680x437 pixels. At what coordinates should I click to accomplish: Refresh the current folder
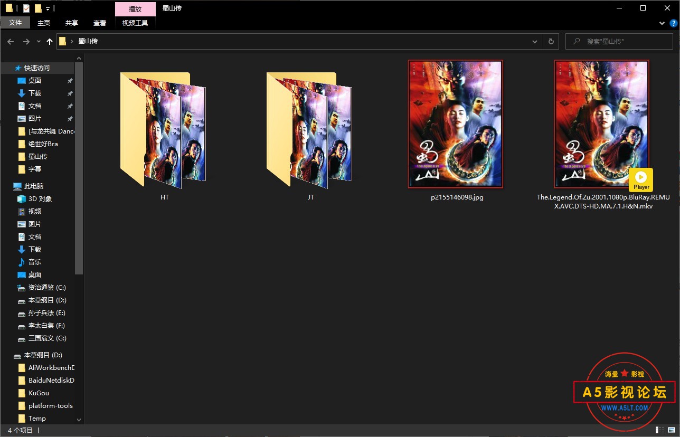point(551,41)
